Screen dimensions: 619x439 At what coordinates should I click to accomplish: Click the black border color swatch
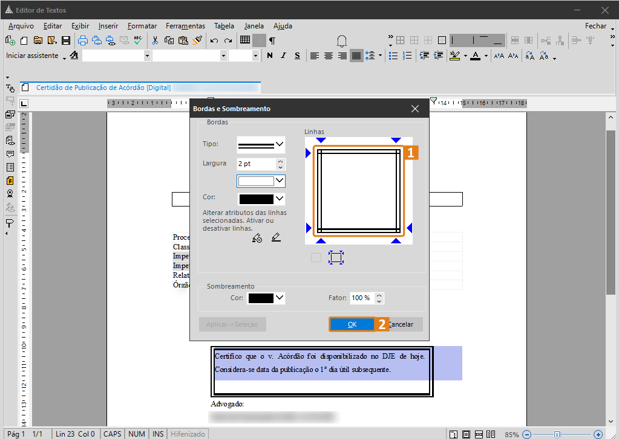click(256, 199)
